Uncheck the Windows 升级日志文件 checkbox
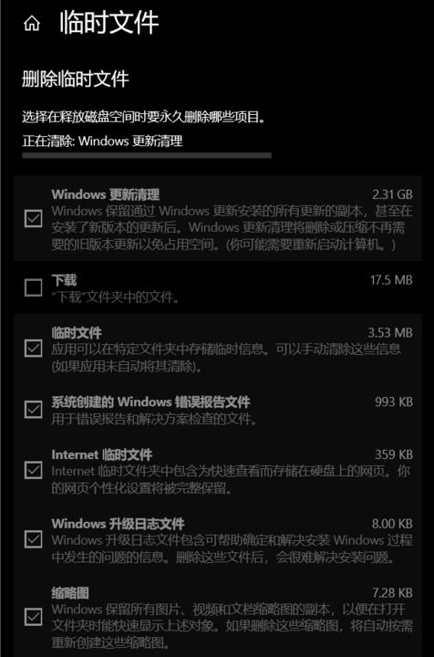434x657 pixels. coord(34,539)
